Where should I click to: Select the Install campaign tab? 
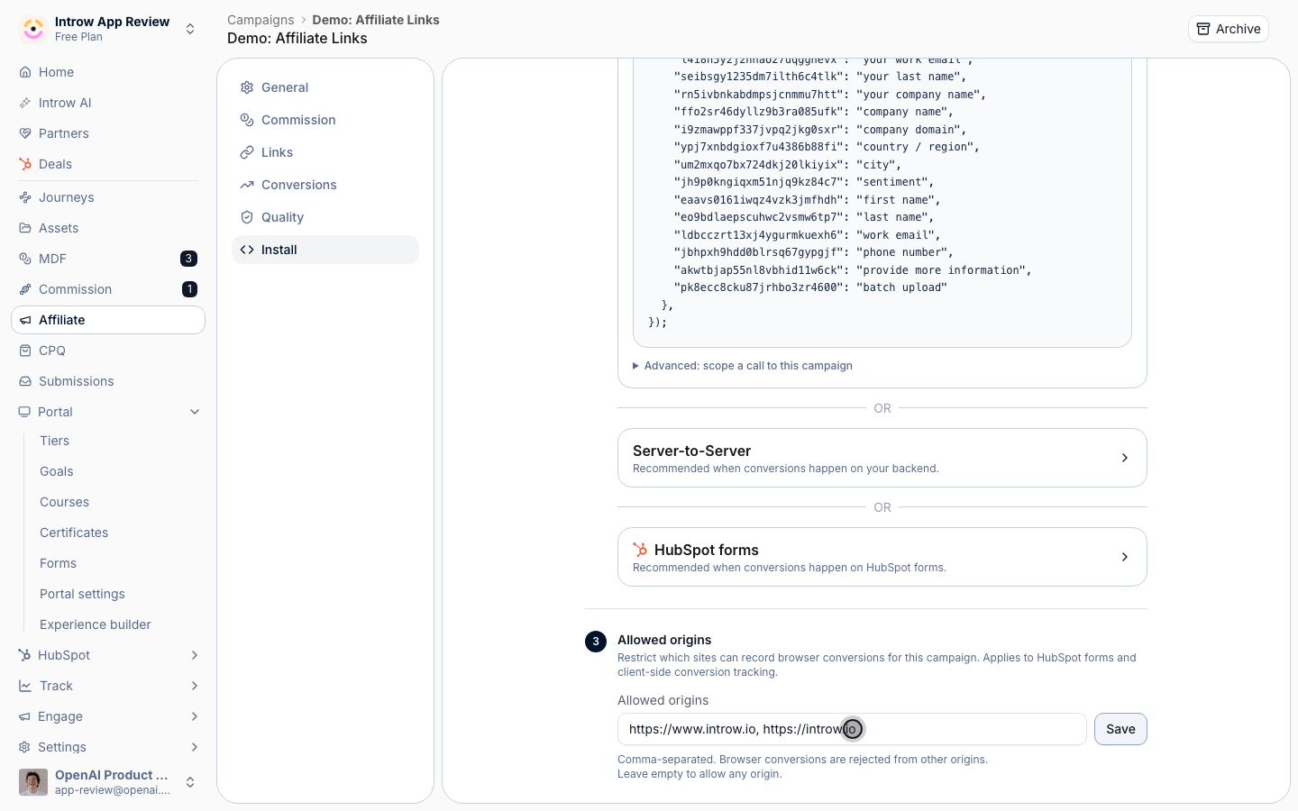(x=325, y=250)
